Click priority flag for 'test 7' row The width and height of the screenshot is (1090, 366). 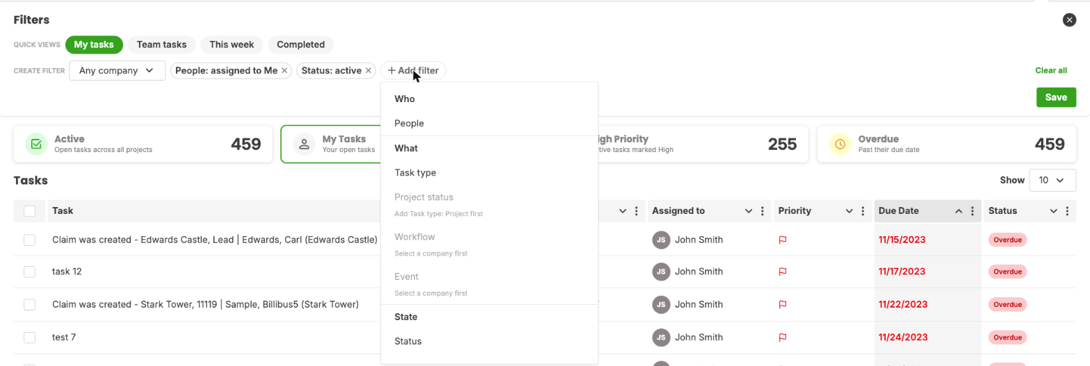pyautogui.click(x=782, y=338)
